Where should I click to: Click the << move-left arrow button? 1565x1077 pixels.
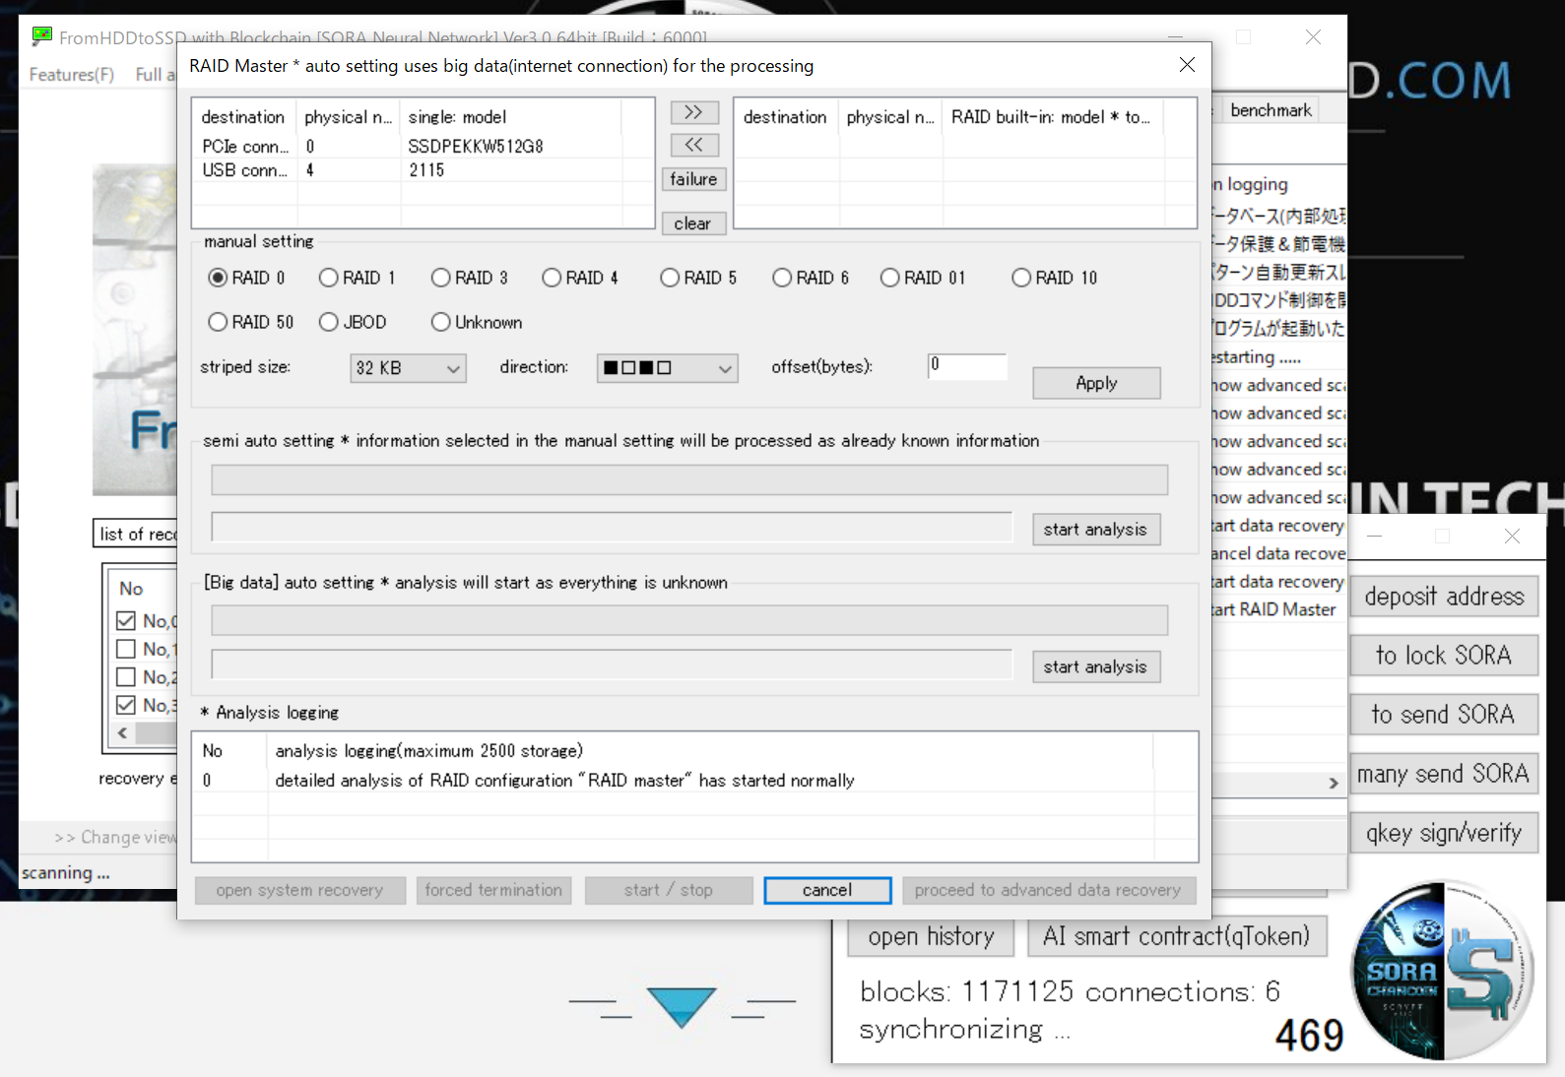(693, 145)
